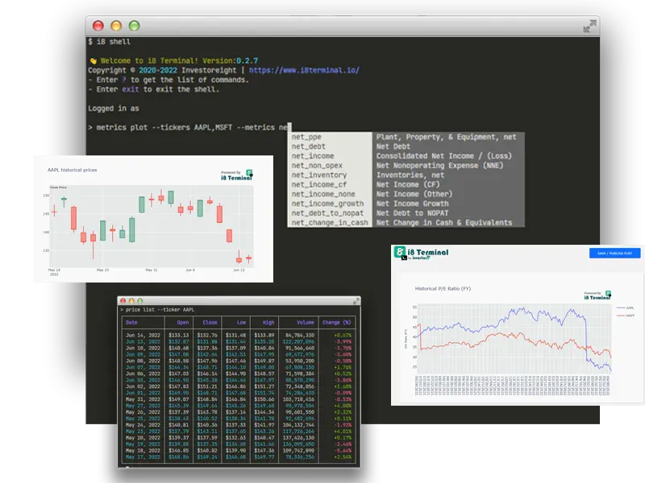Click the expand arrows icon on the price list window

click(355, 299)
